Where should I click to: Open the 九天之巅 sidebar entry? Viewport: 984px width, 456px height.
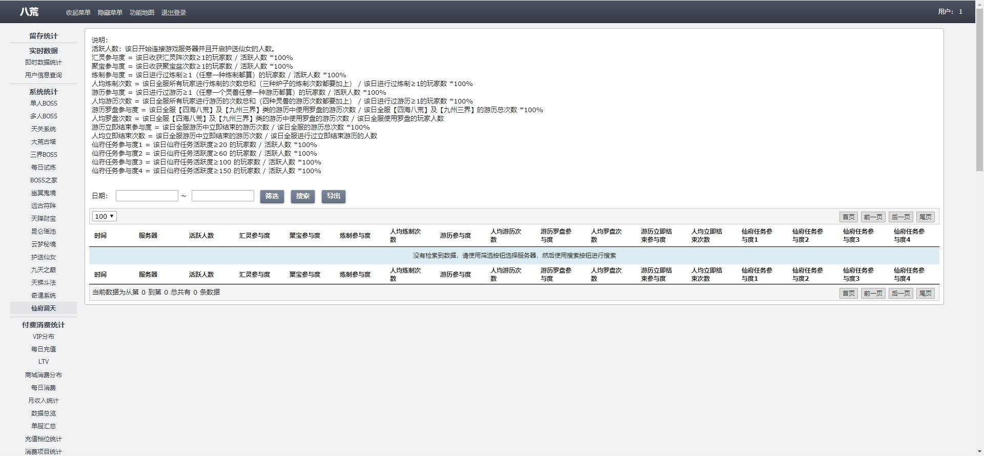44,270
